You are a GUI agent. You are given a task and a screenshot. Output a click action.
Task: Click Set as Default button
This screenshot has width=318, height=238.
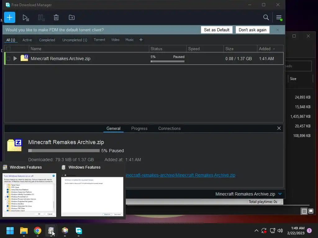(x=216, y=30)
